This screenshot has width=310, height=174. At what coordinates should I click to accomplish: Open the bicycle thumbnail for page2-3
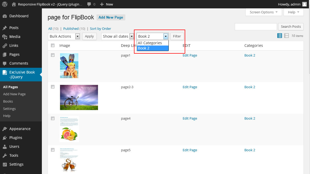coord(79,98)
